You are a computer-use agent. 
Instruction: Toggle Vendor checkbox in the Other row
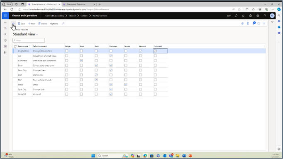pos(126,84)
